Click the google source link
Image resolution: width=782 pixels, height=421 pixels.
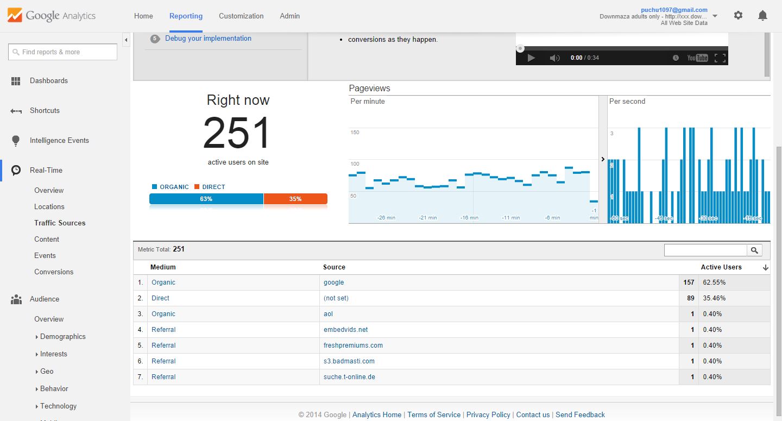click(334, 282)
